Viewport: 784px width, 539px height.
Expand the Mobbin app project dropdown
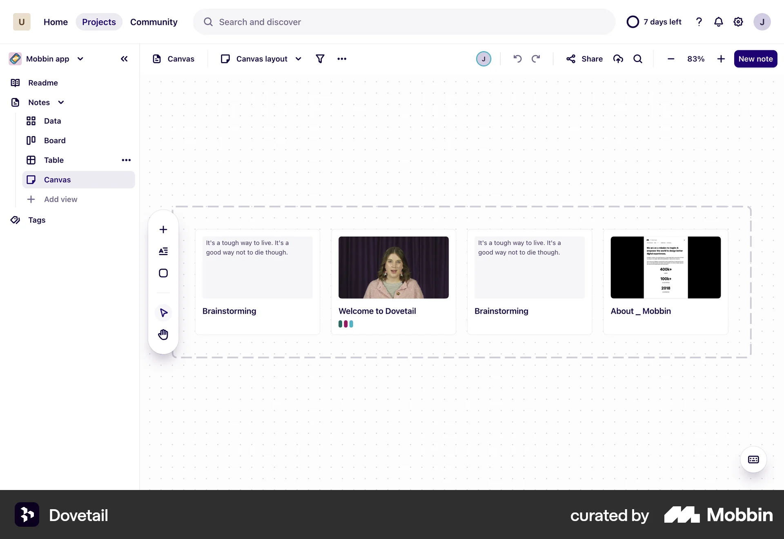[80, 59]
